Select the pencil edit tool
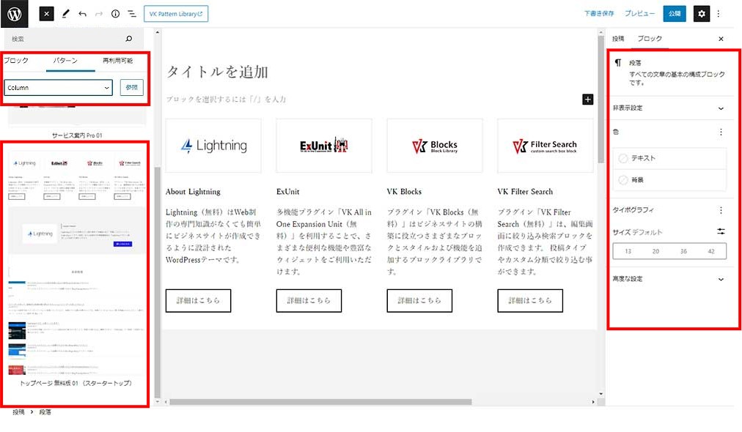The width and height of the screenshot is (742, 432). coord(65,14)
